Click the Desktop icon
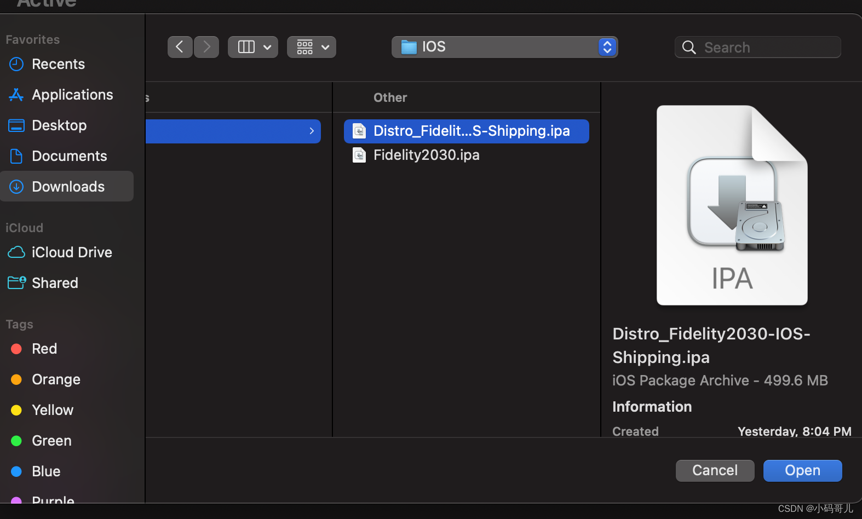This screenshot has width=862, height=519. (x=16, y=125)
